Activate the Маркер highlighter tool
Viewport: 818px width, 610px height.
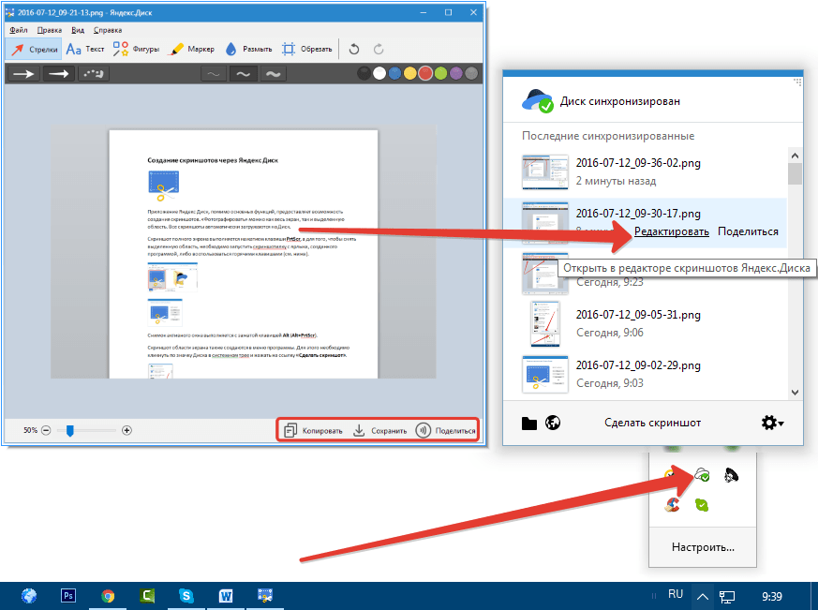(x=190, y=49)
